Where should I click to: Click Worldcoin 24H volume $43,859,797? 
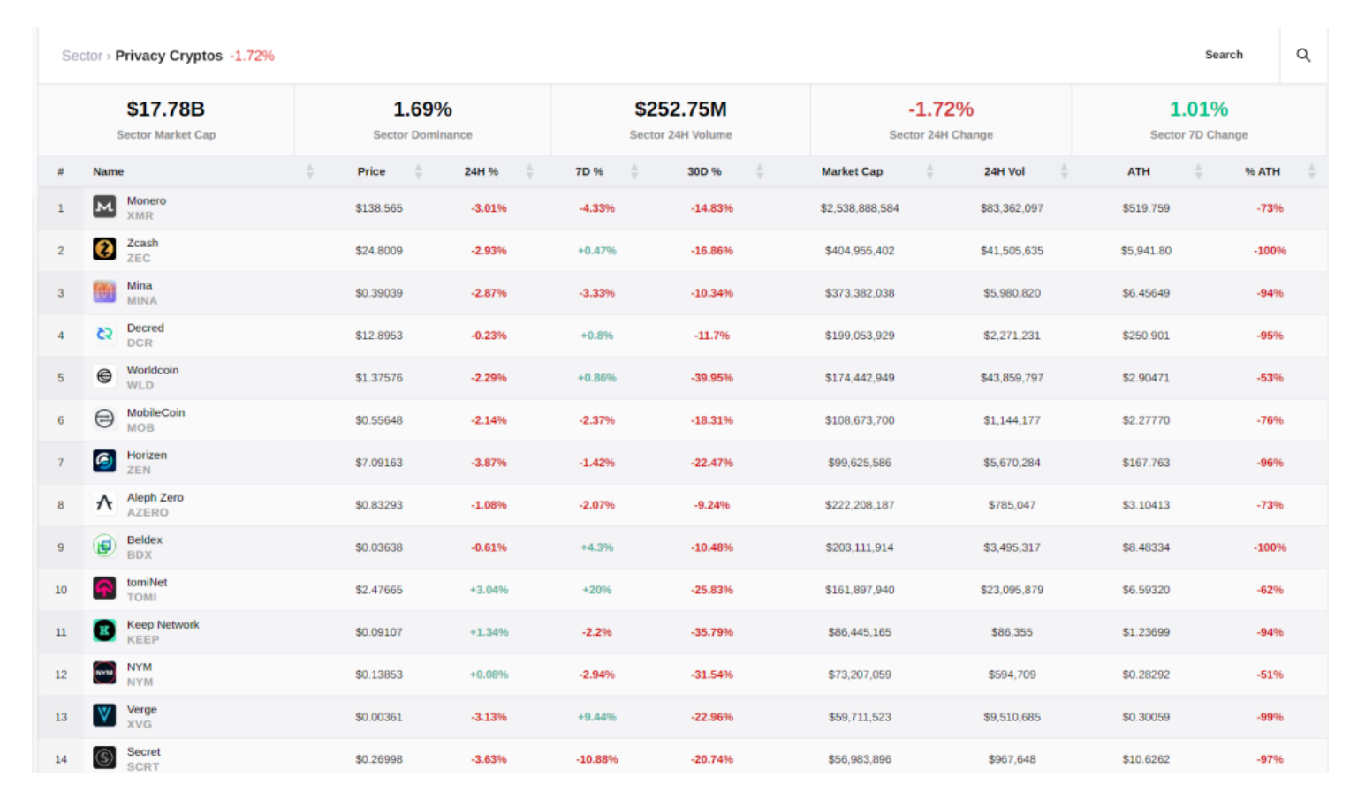coord(1012,378)
